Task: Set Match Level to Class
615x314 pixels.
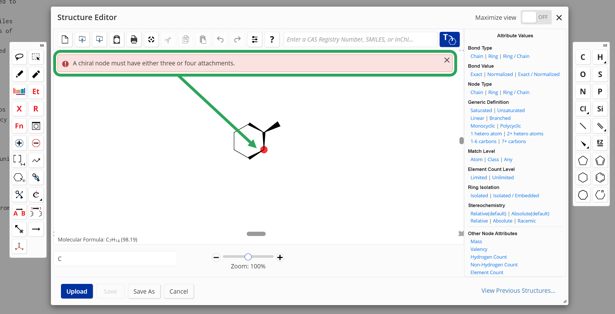Action: [x=493, y=159]
